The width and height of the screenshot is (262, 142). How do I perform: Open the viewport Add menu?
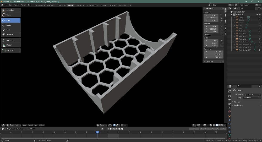tap(36, 125)
